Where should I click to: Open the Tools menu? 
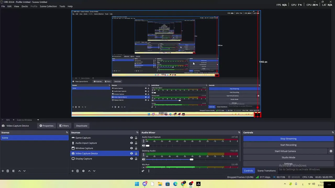click(62, 6)
